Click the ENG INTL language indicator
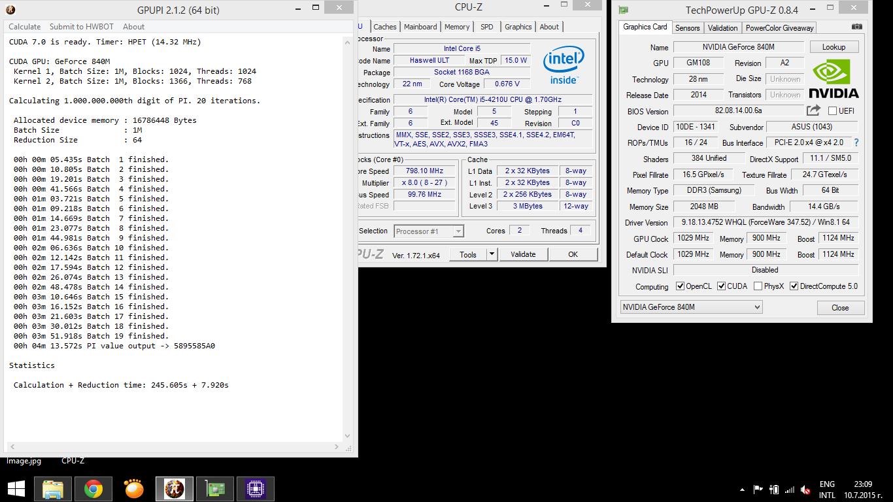 tap(827, 490)
